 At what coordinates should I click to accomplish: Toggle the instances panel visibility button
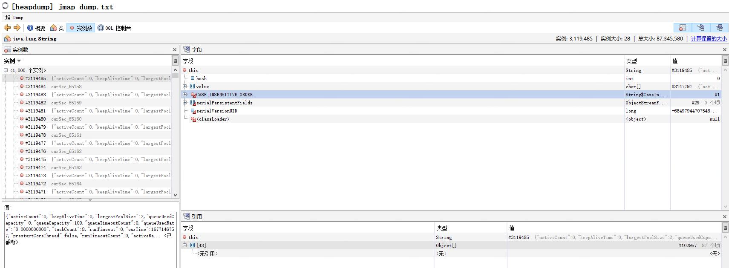pyautogui.click(x=683, y=28)
